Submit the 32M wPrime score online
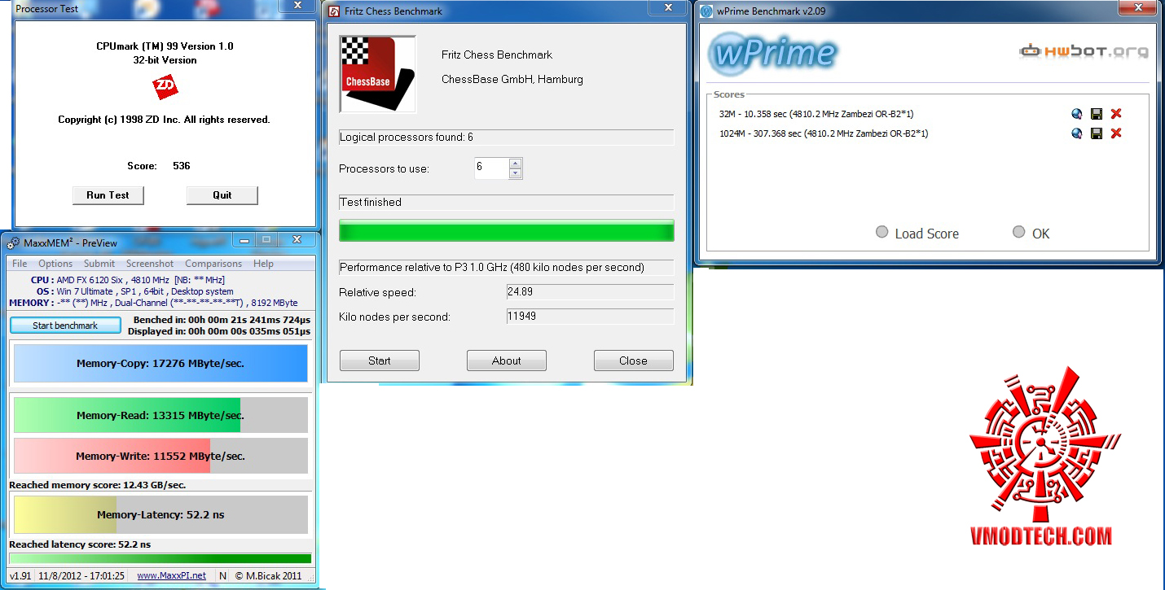 [x=1077, y=114]
